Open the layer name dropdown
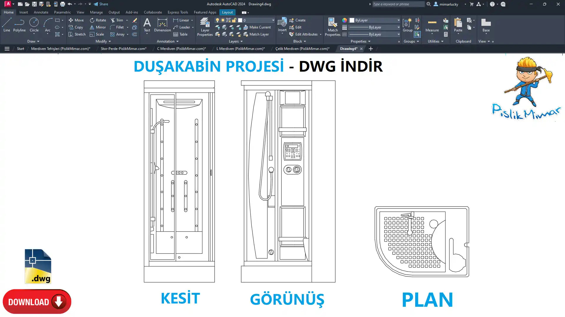This screenshot has width=565, height=317. (273, 20)
